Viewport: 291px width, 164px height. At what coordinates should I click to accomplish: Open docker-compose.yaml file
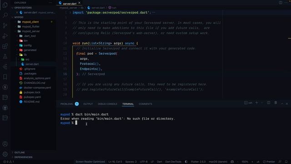tap(37, 87)
